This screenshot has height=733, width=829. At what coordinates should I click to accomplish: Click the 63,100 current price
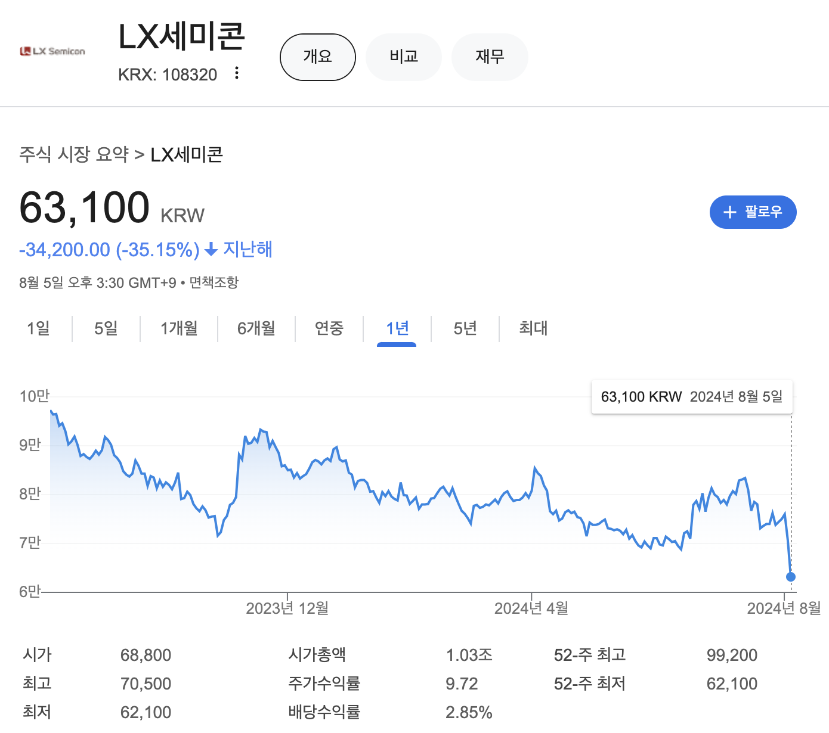[85, 207]
